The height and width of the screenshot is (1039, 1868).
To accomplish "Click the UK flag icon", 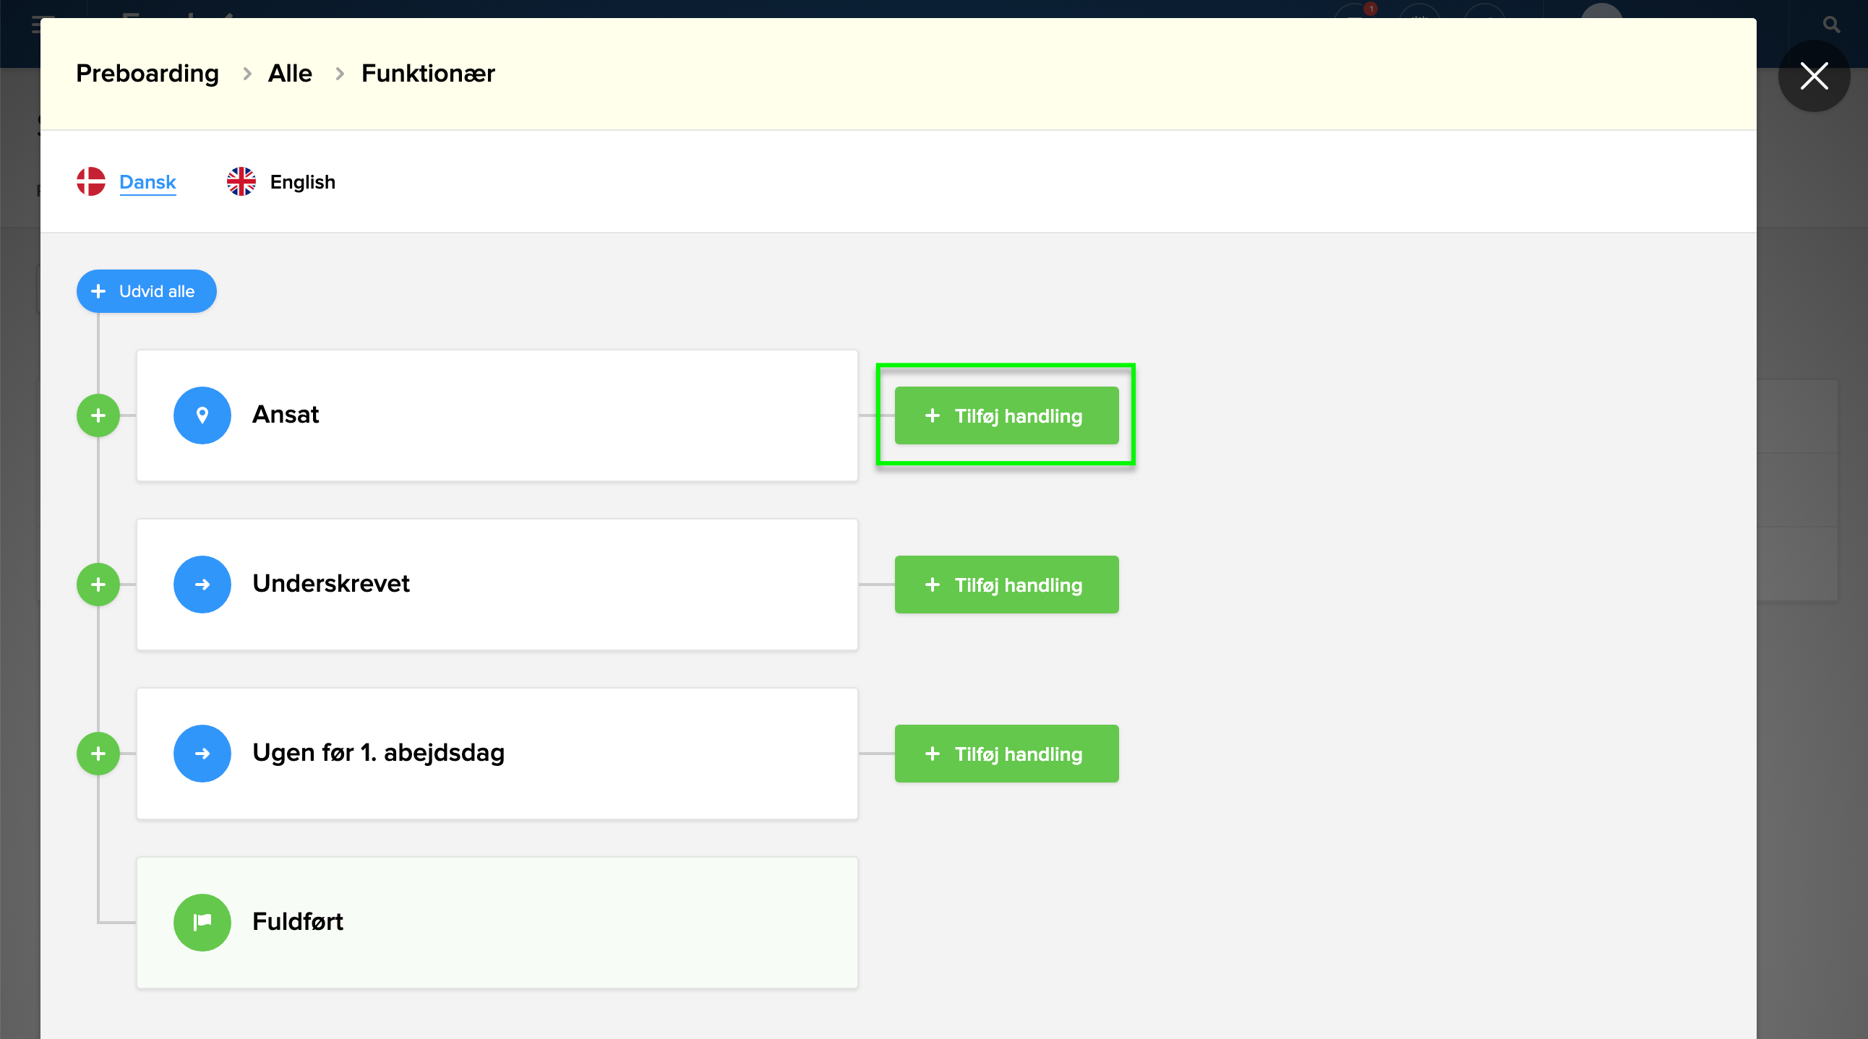I will 241,181.
